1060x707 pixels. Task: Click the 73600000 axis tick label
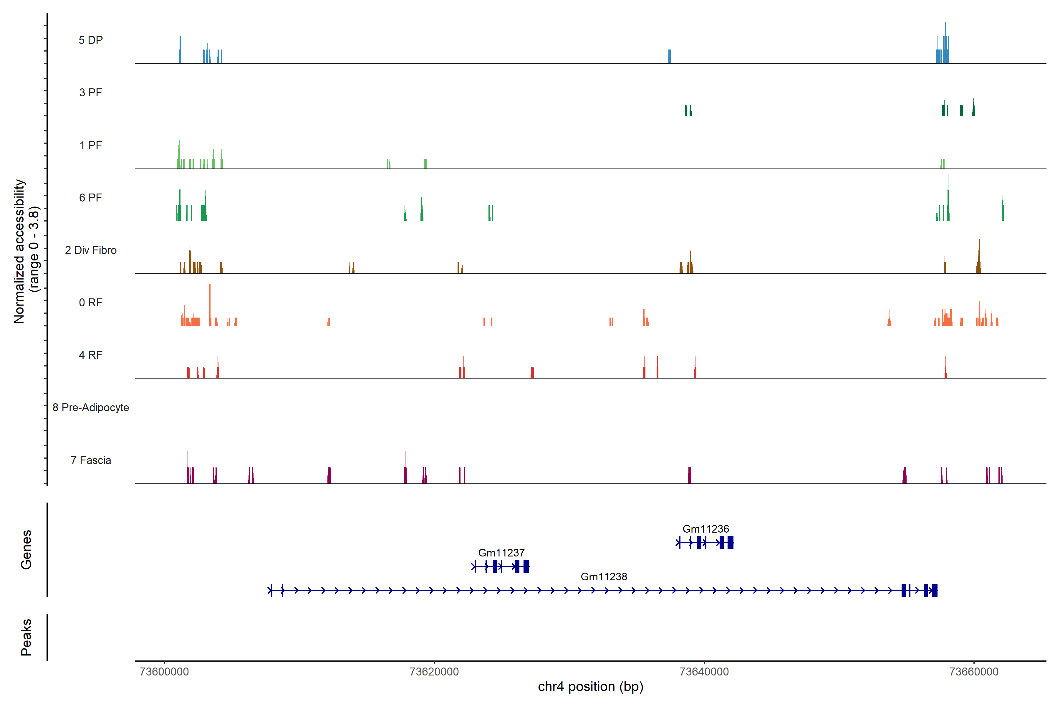tap(164, 671)
